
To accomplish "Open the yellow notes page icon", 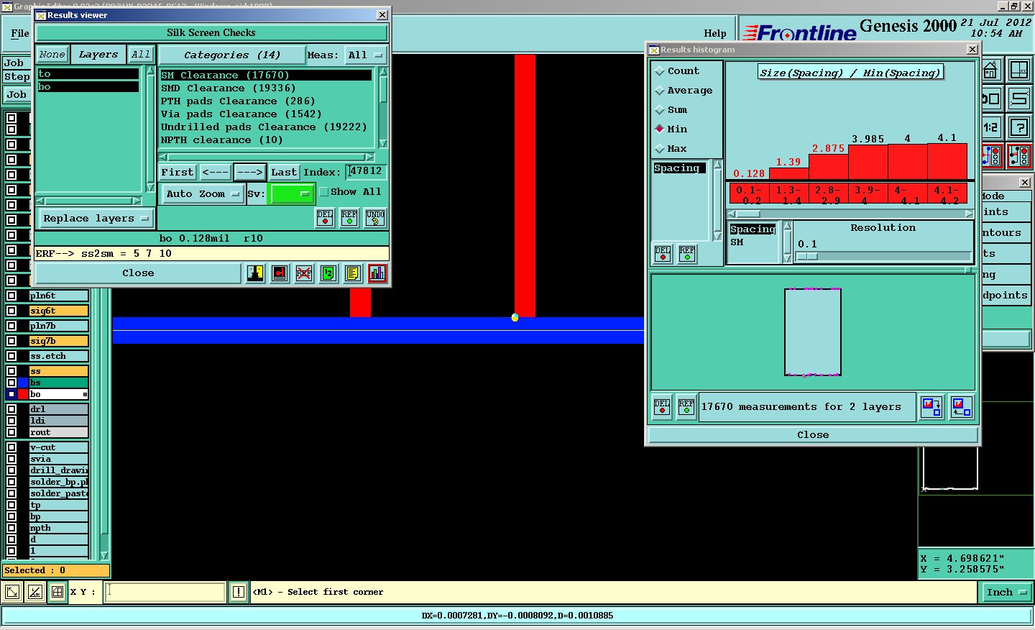I will (x=353, y=273).
